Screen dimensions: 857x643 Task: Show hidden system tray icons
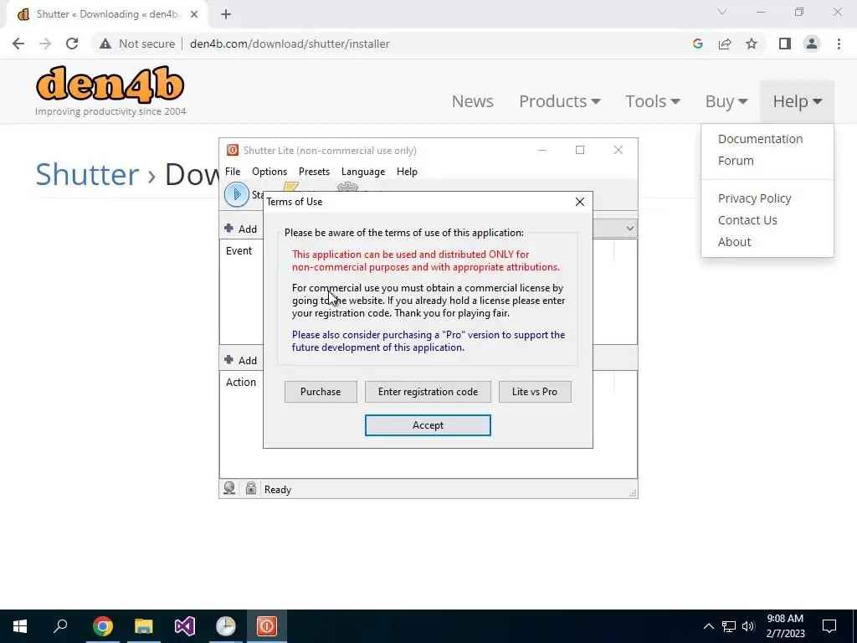pos(708,626)
